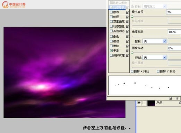The width and height of the screenshot is (181, 133).
Task: Click the 最小直径 slider handle
Action: [x=132, y=17]
